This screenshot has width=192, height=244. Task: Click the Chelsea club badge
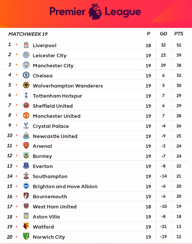[26, 75]
